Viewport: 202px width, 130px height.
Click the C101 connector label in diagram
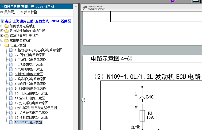tap(151, 97)
